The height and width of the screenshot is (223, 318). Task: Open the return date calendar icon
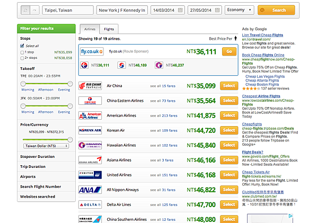pos(217,10)
